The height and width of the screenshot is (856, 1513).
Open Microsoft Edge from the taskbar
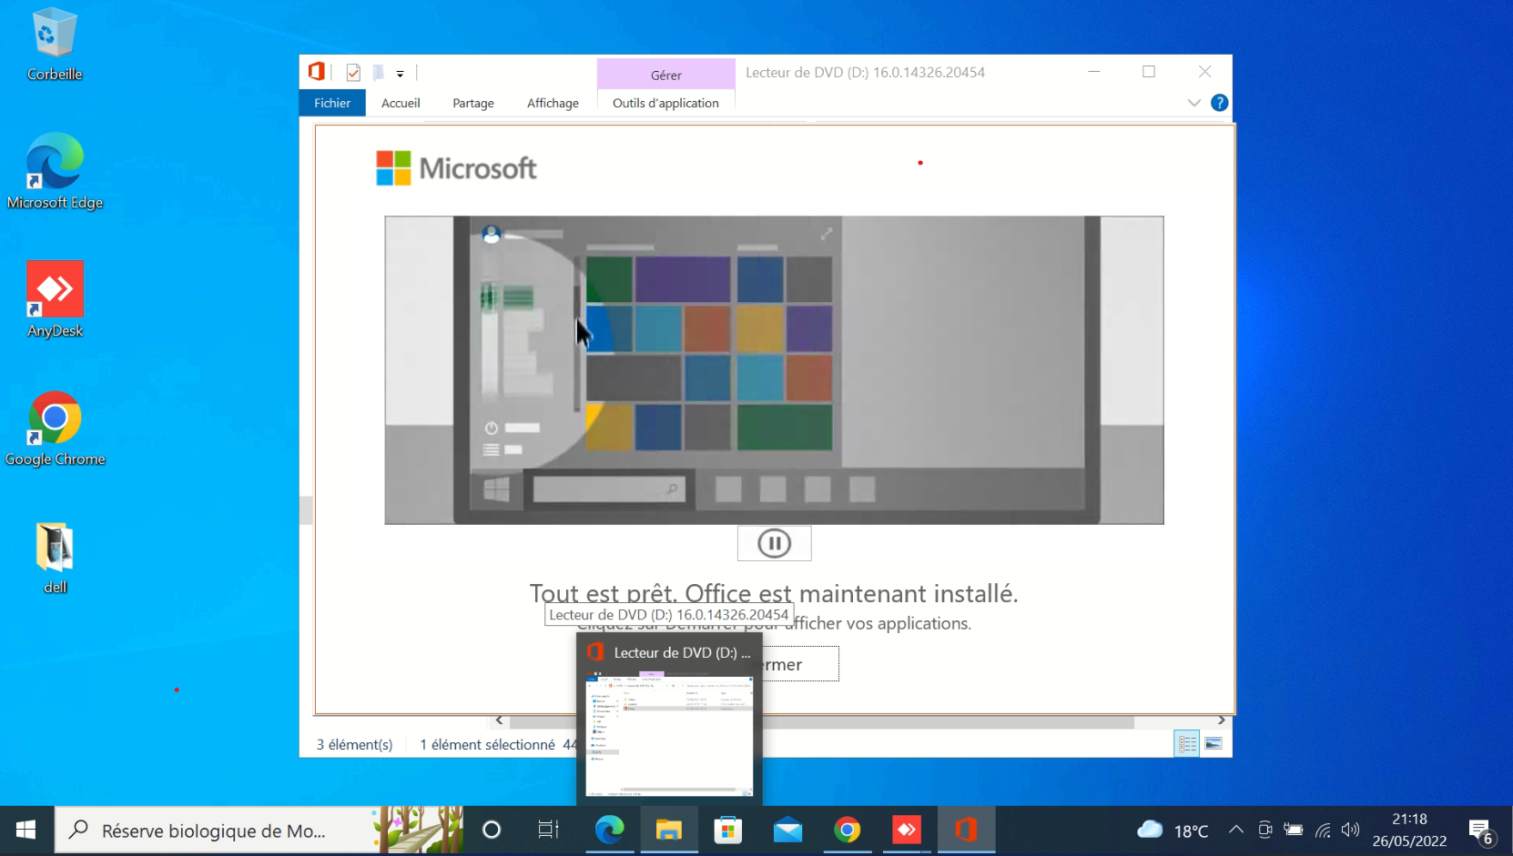coord(609,830)
